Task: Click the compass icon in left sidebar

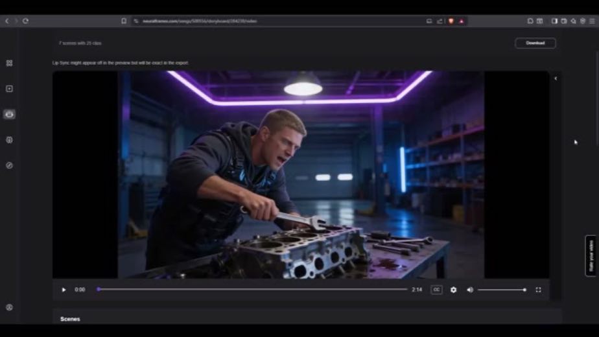Action: point(10,165)
